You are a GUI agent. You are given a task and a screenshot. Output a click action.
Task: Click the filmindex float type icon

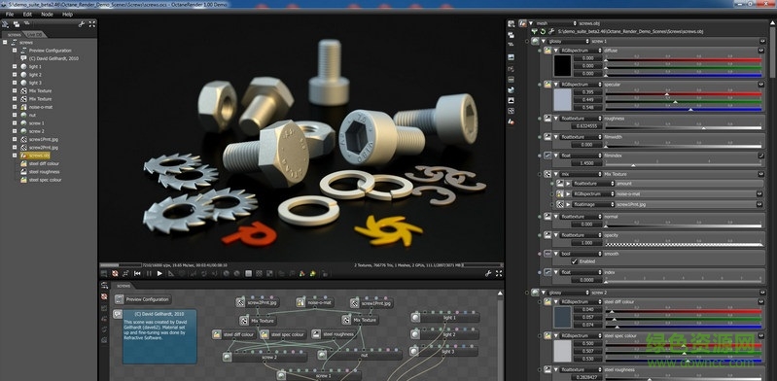pos(547,156)
